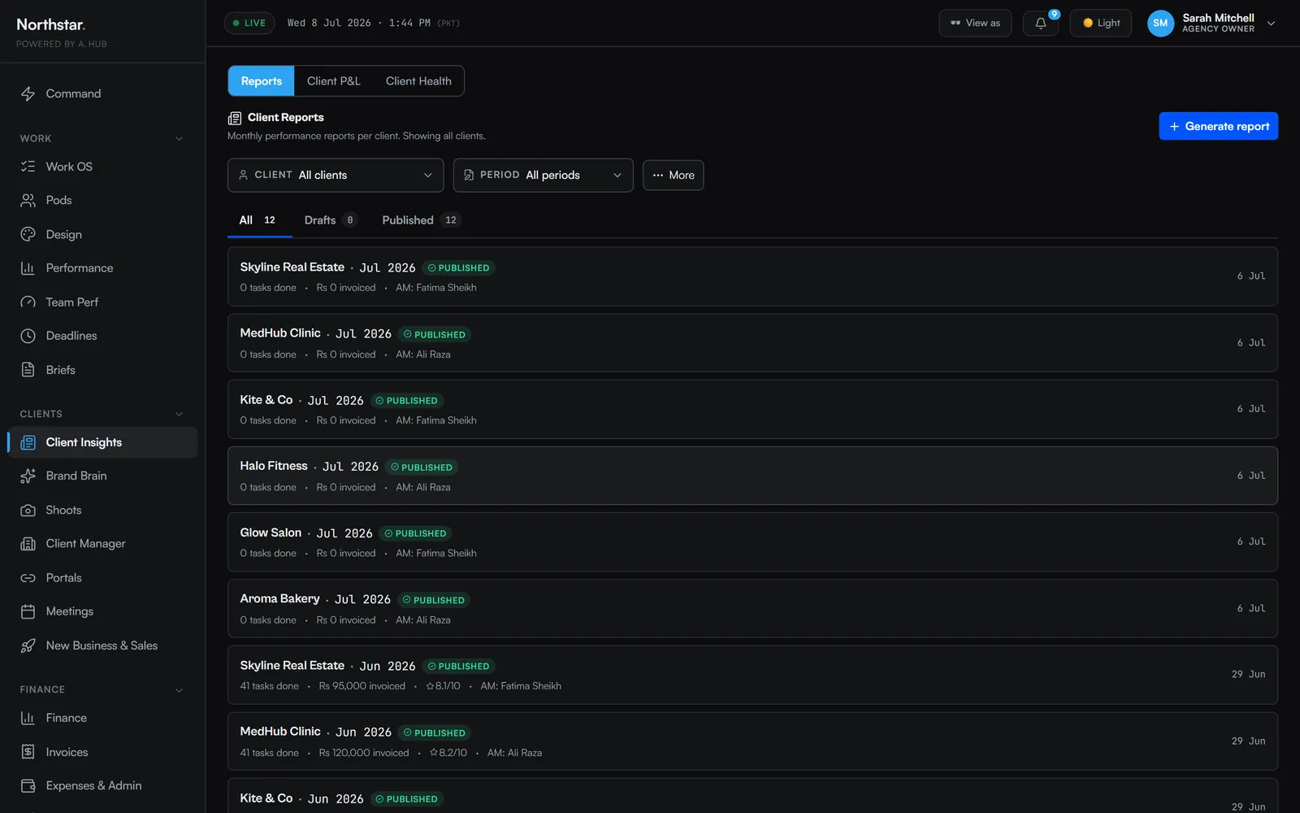Click the Expenses & Admin wallet icon
The width and height of the screenshot is (1300, 813).
point(28,786)
